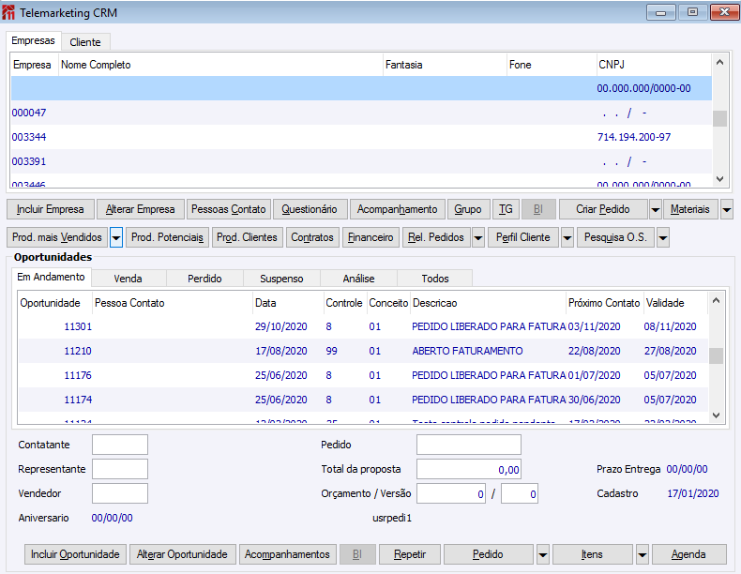The height and width of the screenshot is (574, 741).
Task: Expand Rel. Pedidos dropdown arrow
Action: (x=478, y=237)
